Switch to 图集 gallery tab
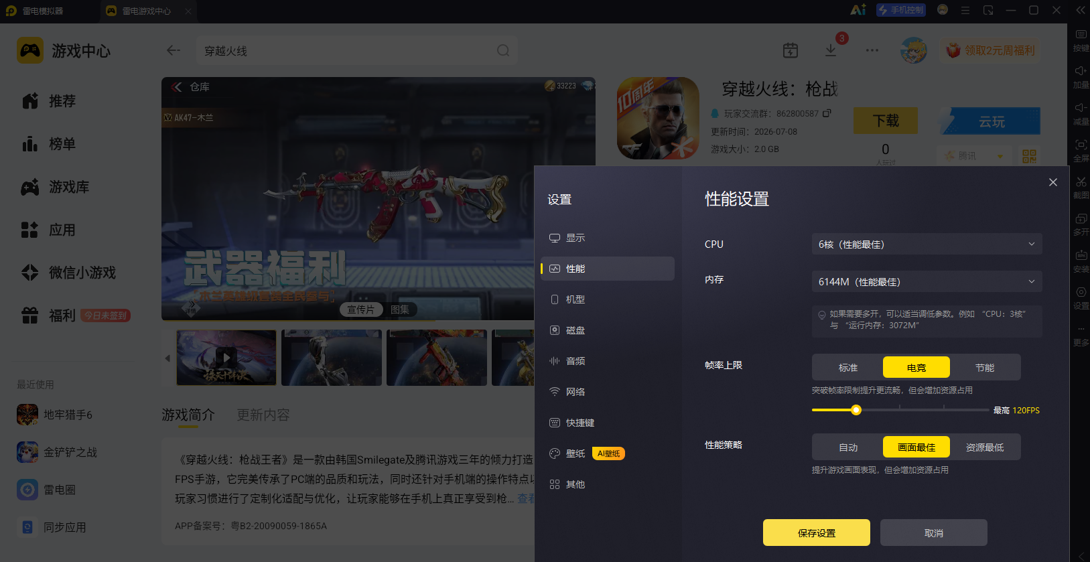 point(400,309)
